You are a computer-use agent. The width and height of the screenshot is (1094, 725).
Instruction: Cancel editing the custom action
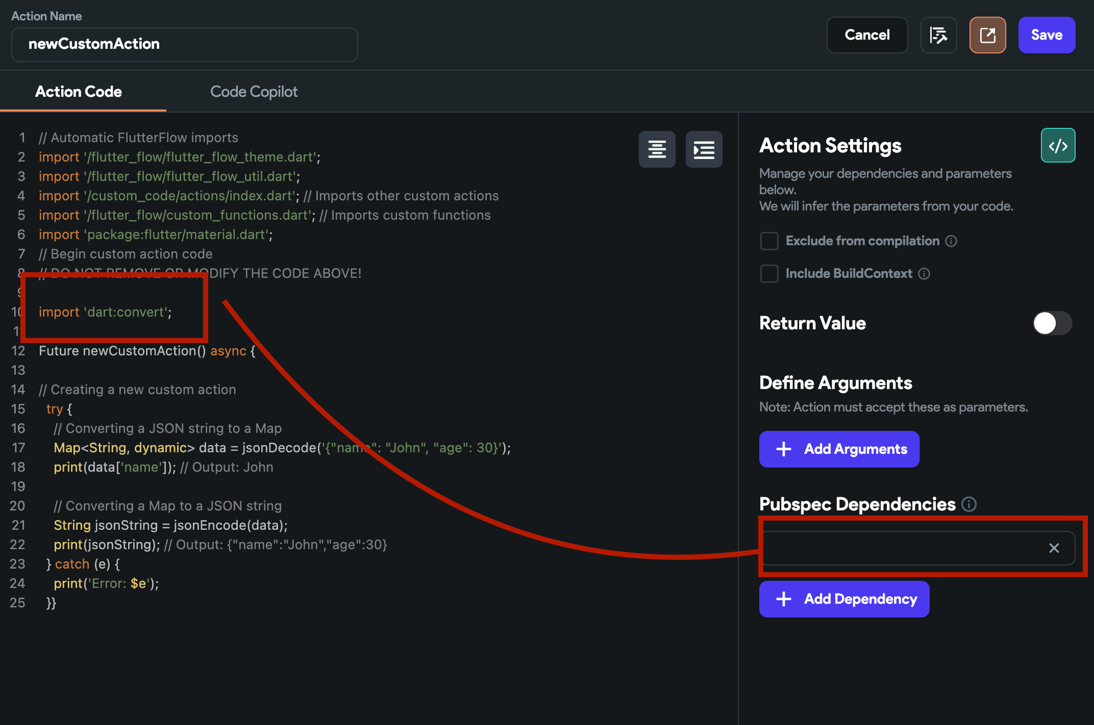tap(867, 35)
